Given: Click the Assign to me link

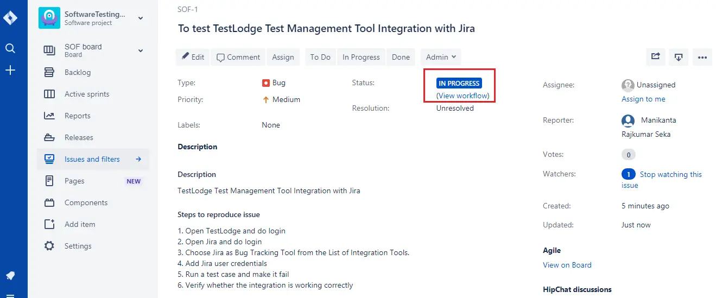Looking at the screenshot, I should pos(643,99).
